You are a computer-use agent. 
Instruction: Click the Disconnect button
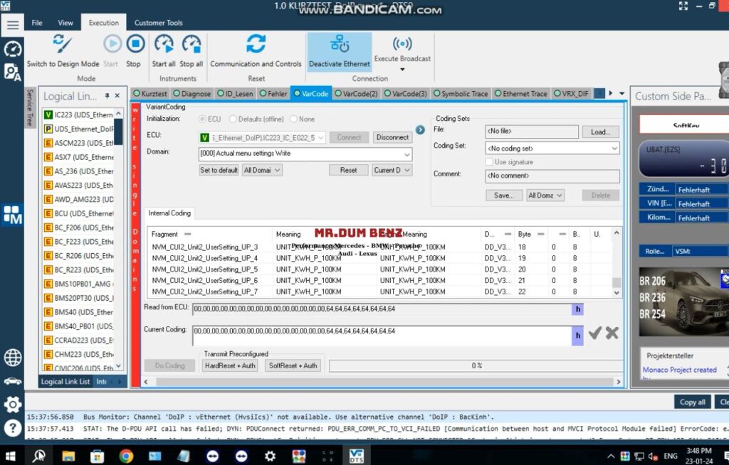click(x=392, y=137)
